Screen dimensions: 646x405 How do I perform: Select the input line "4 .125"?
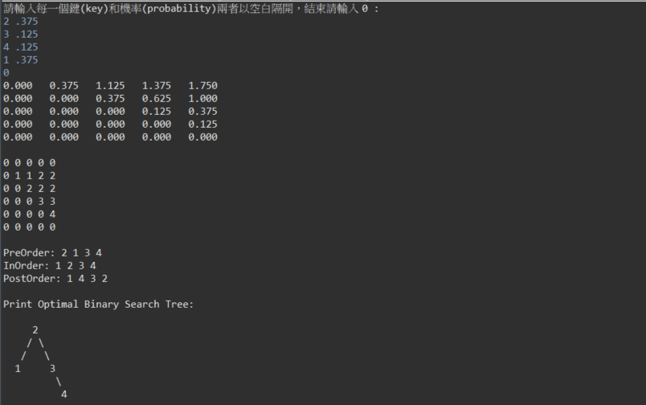coord(21,47)
